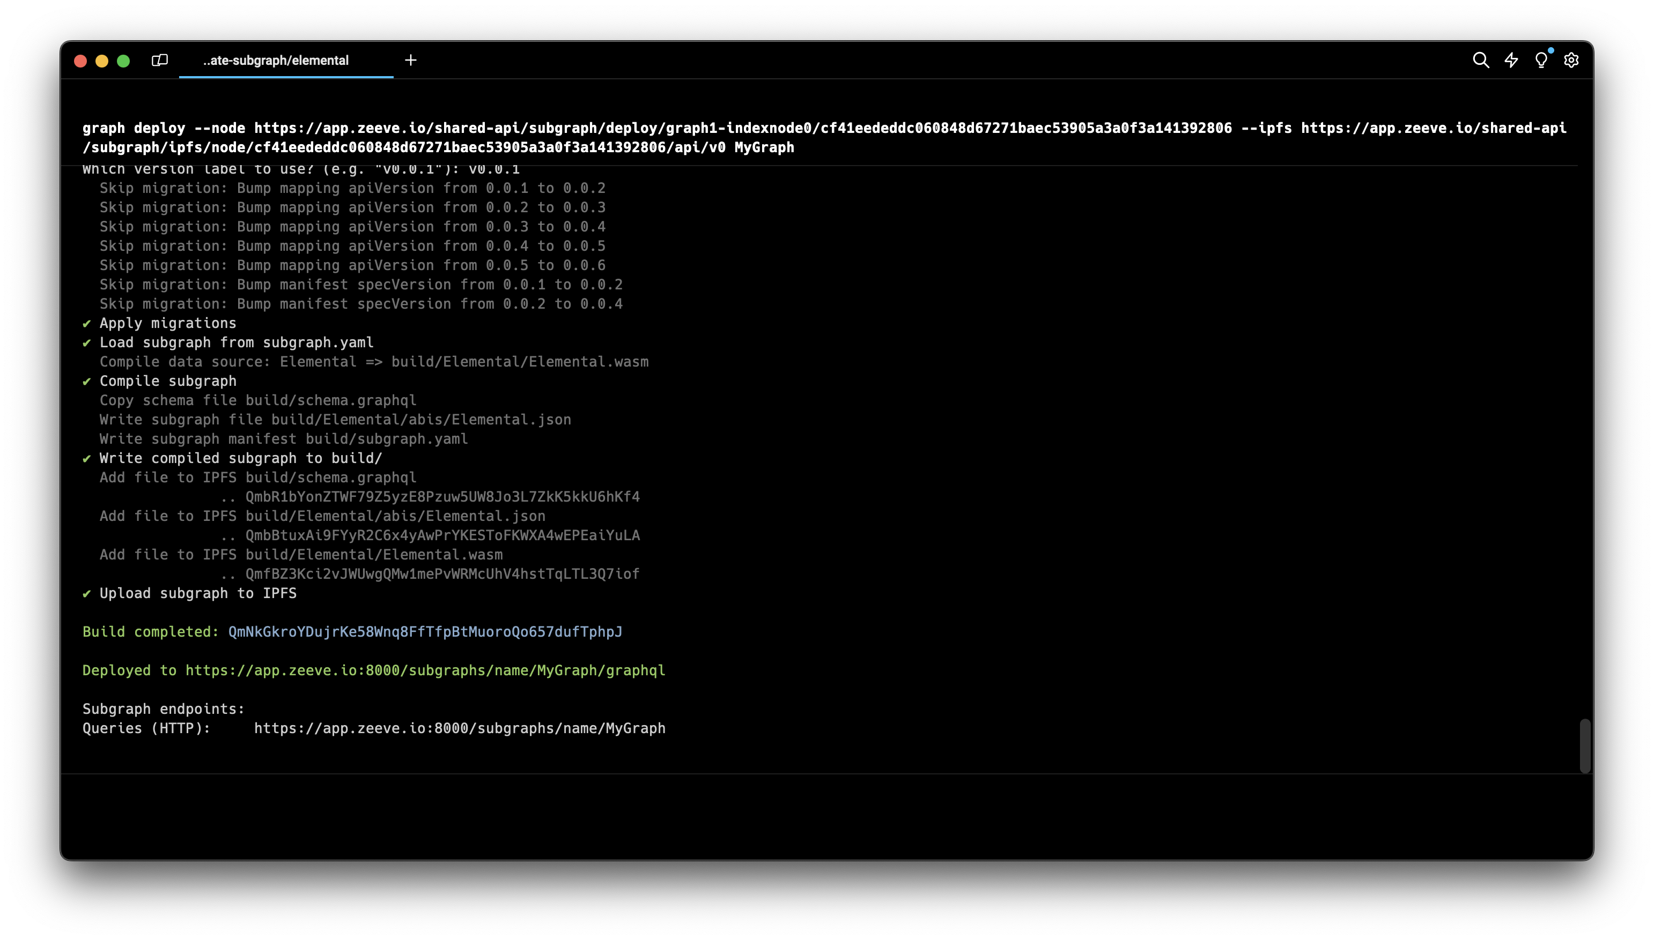Viewport: 1654px width, 940px height.
Task: Click the hash QmbBtuxAi9FYyR2C6x4yAwPrYKESToFKWXA4wEPEaiYuLA
Action: [442, 535]
